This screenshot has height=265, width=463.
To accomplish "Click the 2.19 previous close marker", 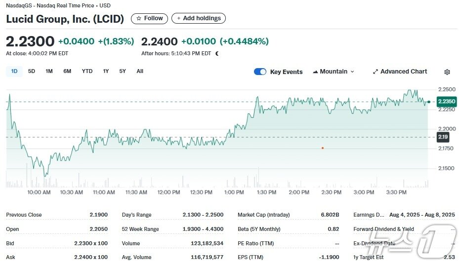I will tap(442, 137).
